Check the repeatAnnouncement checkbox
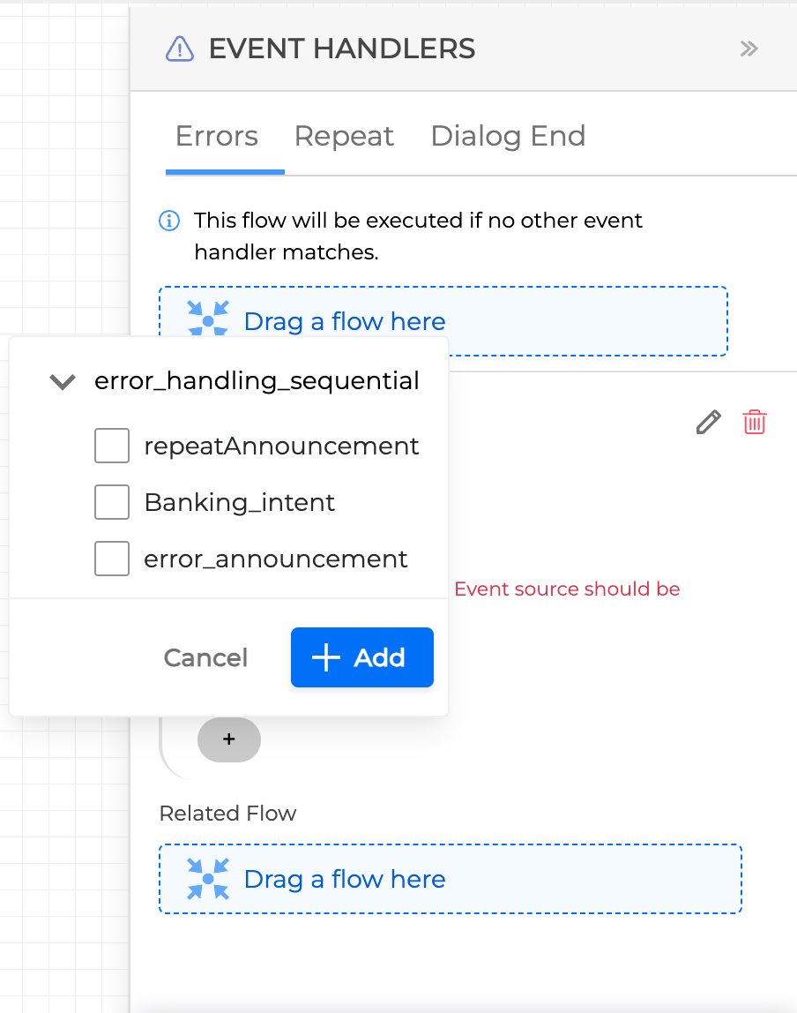This screenshot has width=797, height=1013. [112, 446]
